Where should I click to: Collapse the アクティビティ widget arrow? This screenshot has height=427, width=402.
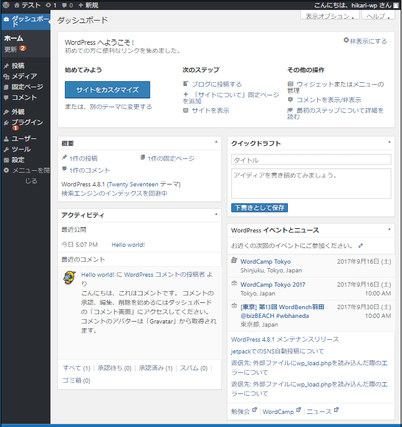pyautogui.click(x=216, y=214)
